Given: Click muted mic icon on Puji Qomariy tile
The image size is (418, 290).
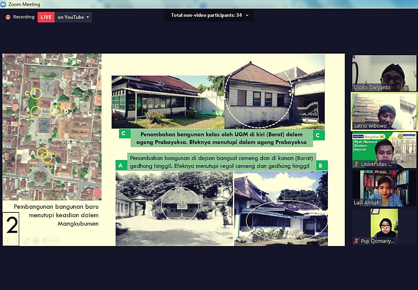Looking at the screenshot, I should click(356, 241).
